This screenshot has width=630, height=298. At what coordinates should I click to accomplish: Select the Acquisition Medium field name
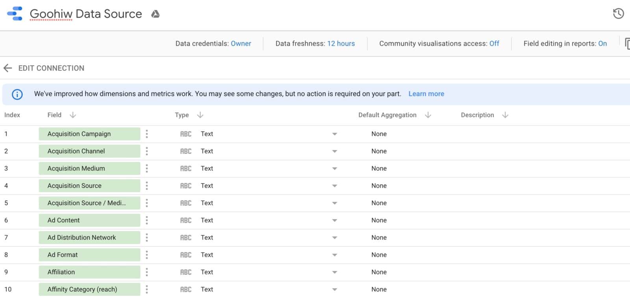click(76, 168)
